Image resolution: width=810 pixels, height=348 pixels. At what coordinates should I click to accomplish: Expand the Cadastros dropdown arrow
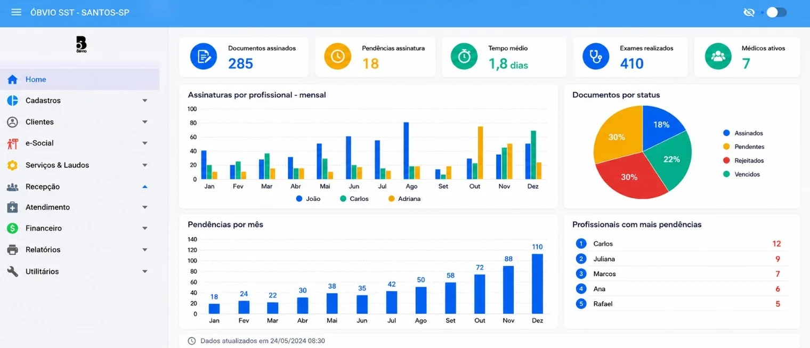[144, 101]
